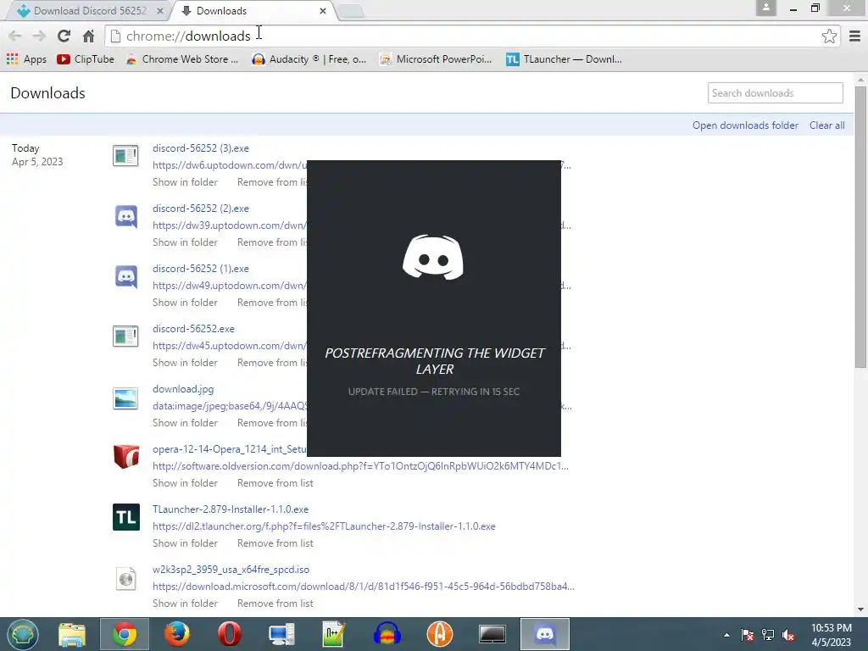Click file icon of discord-56252 (3).exe
Screen dimensions: 868x651
125,156
